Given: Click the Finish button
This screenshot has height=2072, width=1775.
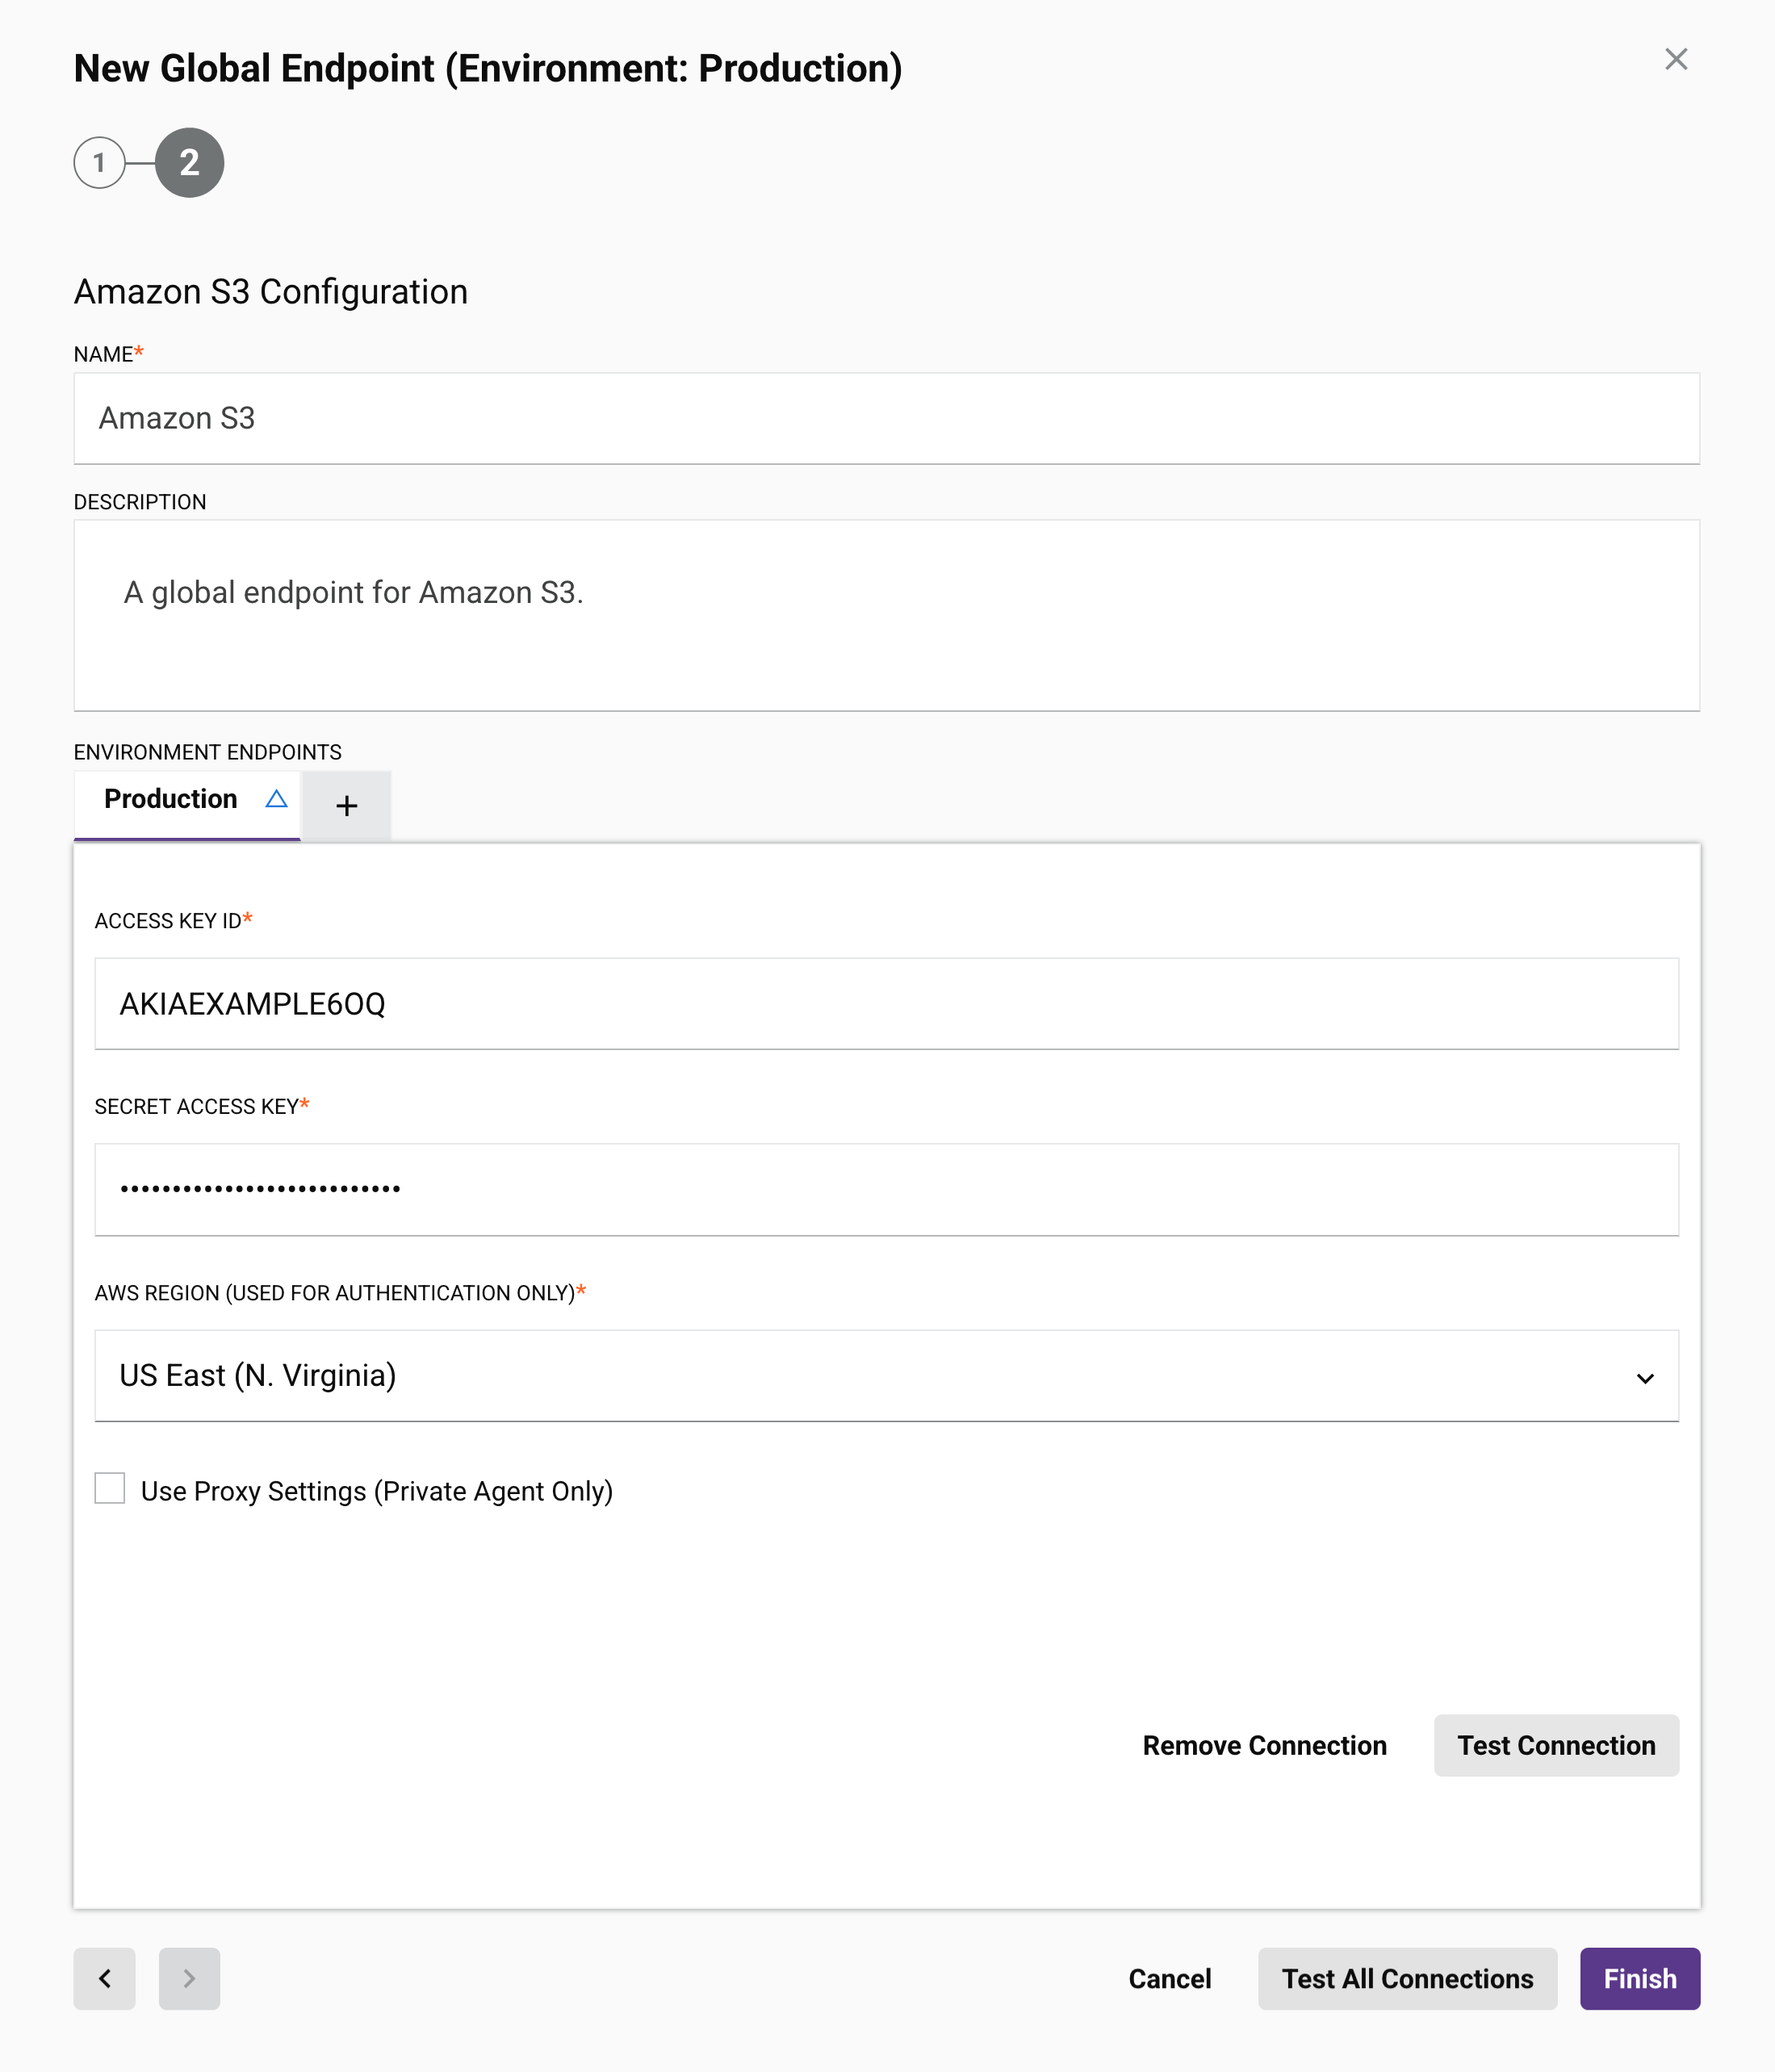Looking at the screenshot, I should click(x=1639, y=1978).
